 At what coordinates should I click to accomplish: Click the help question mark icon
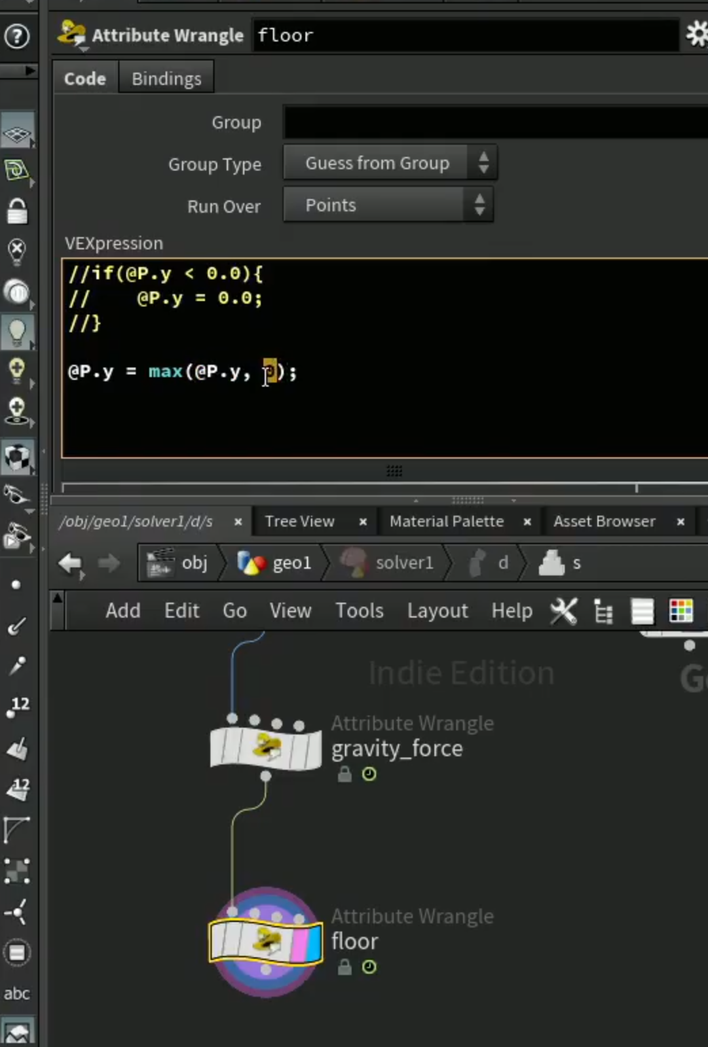point(17,36)
